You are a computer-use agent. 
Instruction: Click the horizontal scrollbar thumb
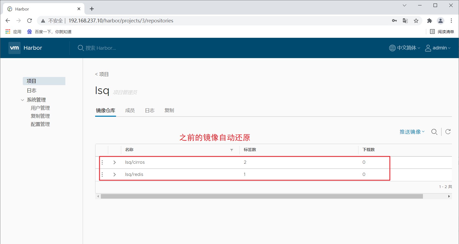pos(262,196)
